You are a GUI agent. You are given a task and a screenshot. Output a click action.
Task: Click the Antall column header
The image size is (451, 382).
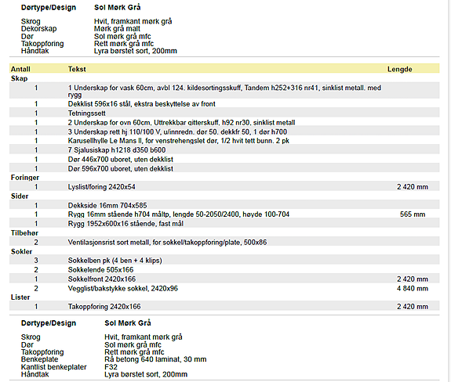click(20, 69)
